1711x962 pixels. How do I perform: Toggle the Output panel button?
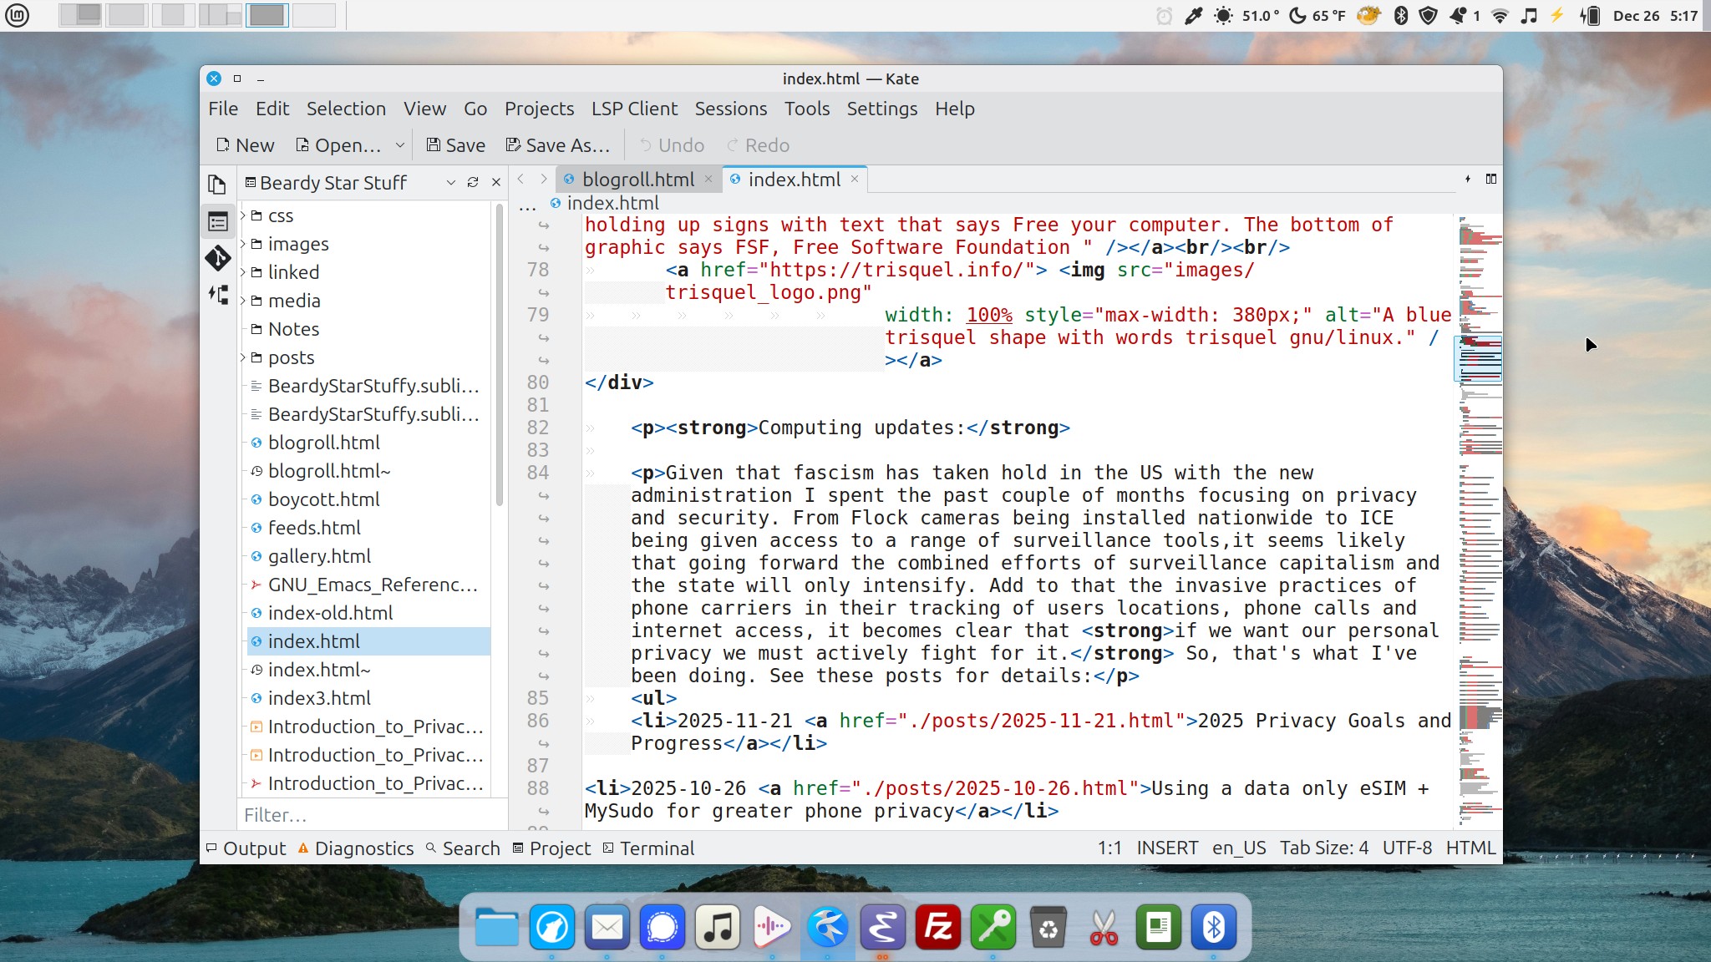point(246,848)
